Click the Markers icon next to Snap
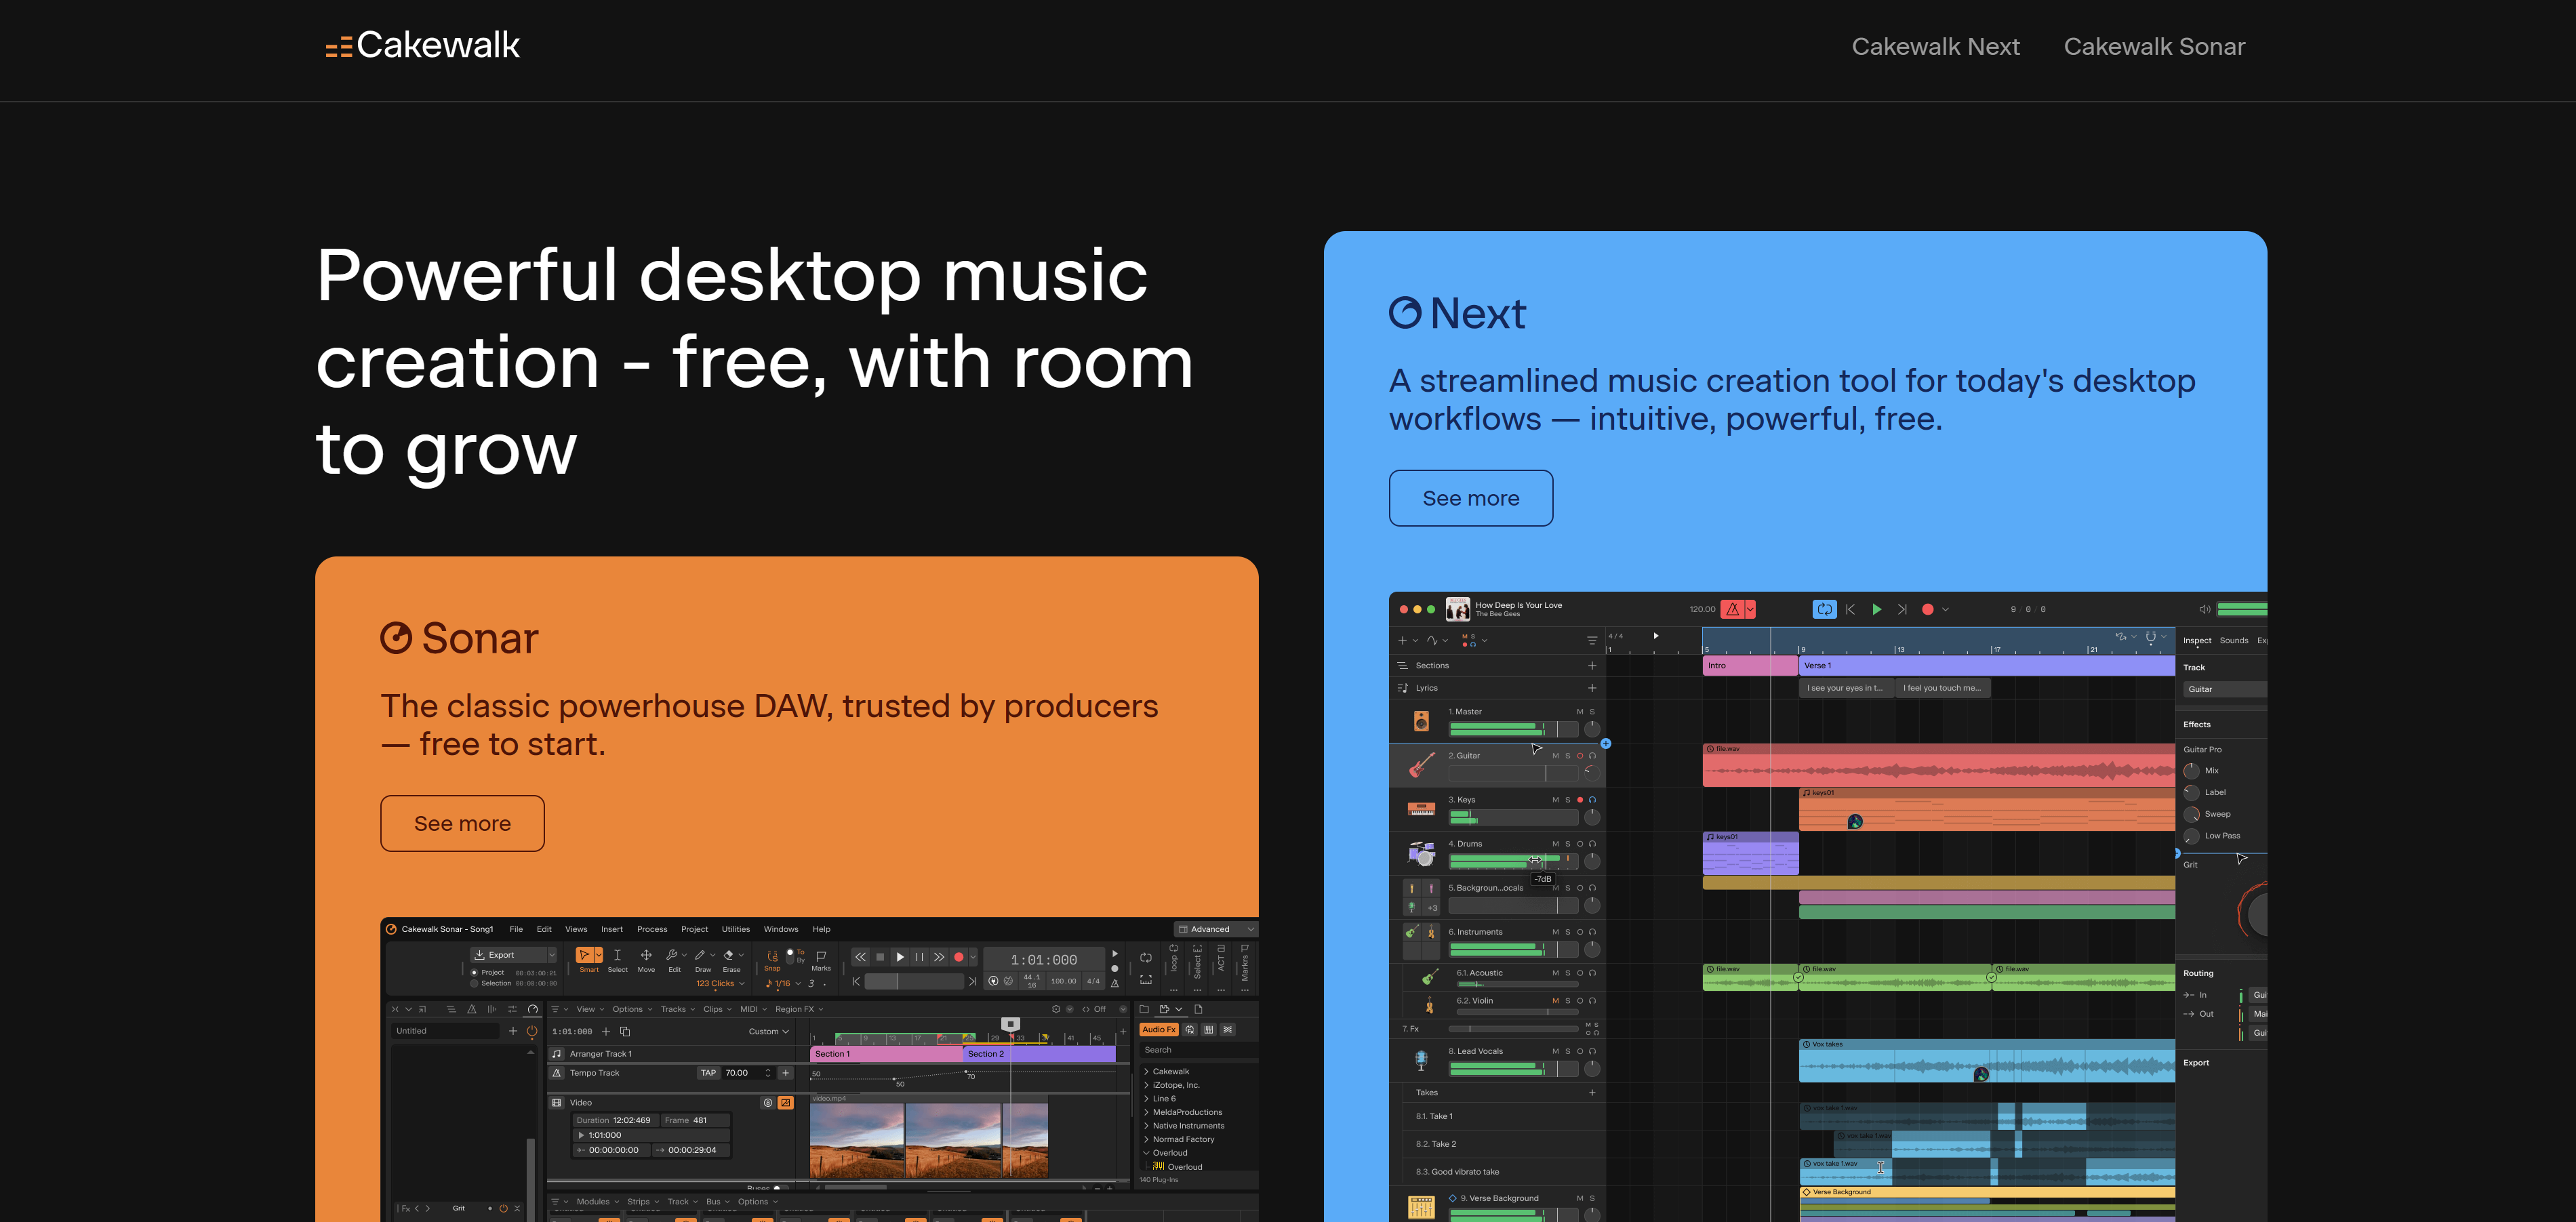 821,958
